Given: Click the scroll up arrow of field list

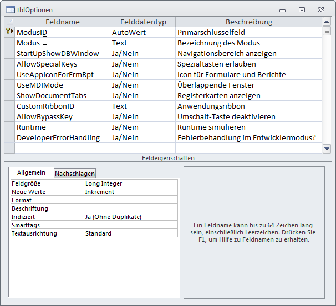Looking at the screenshot, I should coord(327,22).
